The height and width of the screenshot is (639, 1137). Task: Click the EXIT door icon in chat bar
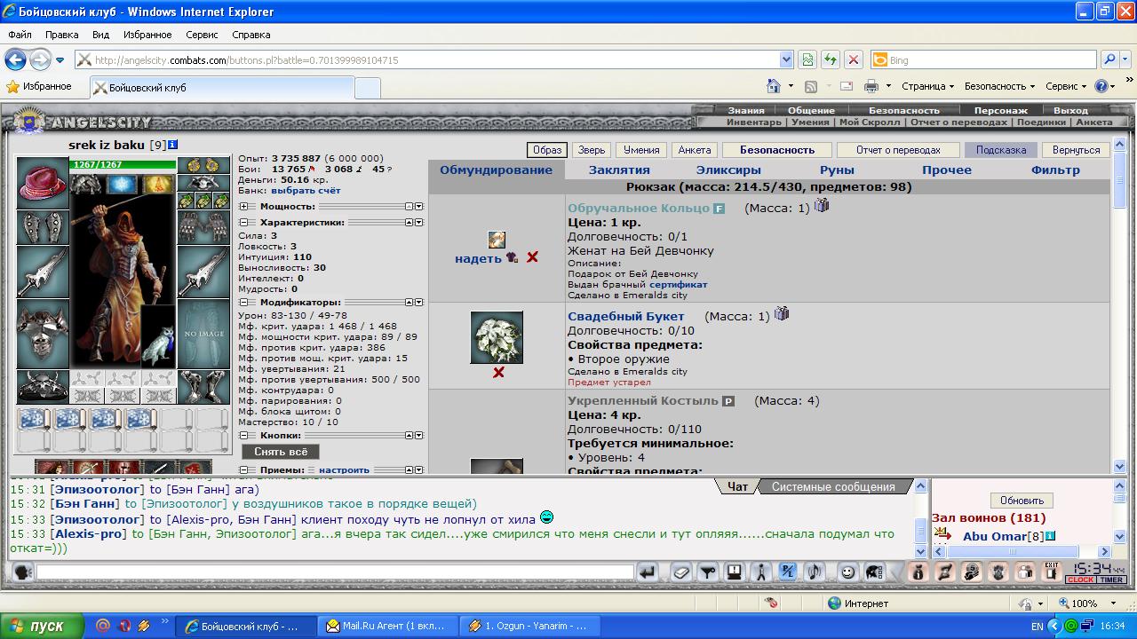[1052, 572]
